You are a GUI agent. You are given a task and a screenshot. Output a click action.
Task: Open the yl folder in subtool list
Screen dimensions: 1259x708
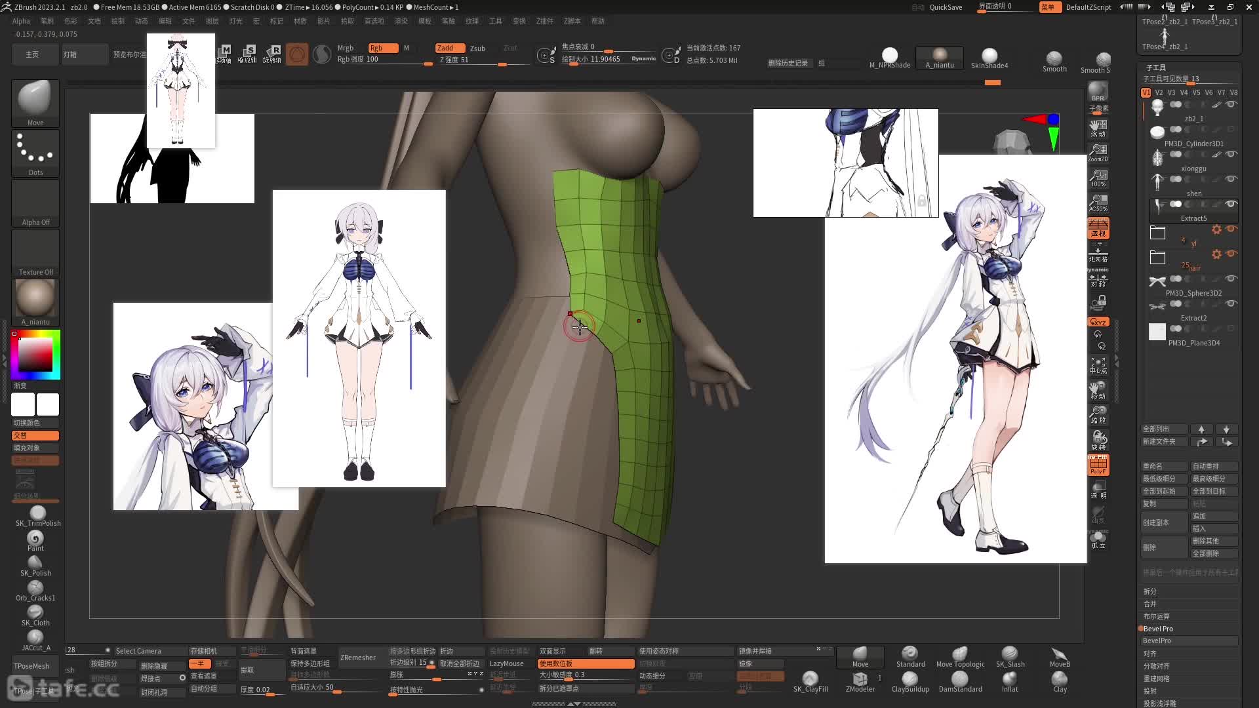click(x=1158, y=233)
